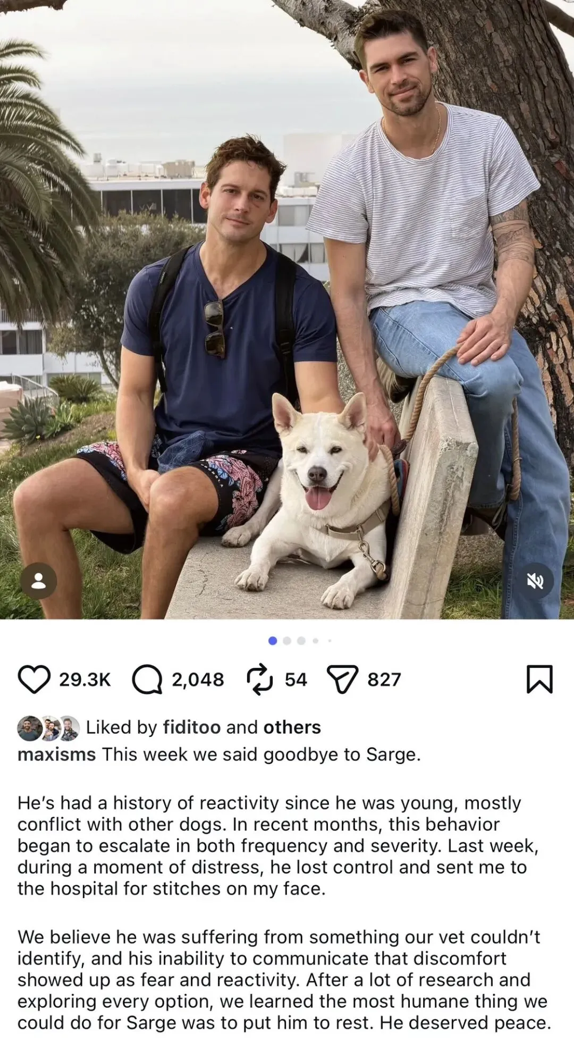
Task: Select the first carousel dot indicator
Action: 273,641
